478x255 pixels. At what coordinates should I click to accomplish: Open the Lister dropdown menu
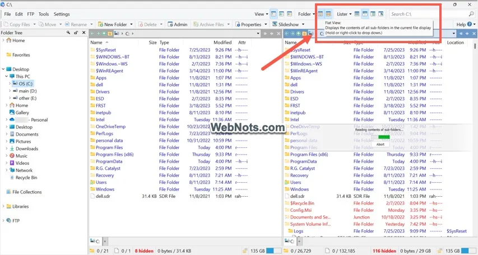(344, 14)
